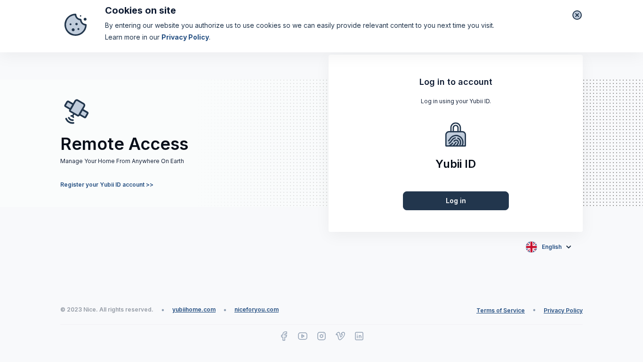Click the Yubii ID heading text
The width and height of the screenshot is (643, 362).
(456, 164)
